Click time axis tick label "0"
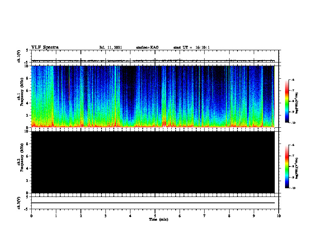This screenshot has width=314, height=242. pyautogui.click(x=31, y=216)
